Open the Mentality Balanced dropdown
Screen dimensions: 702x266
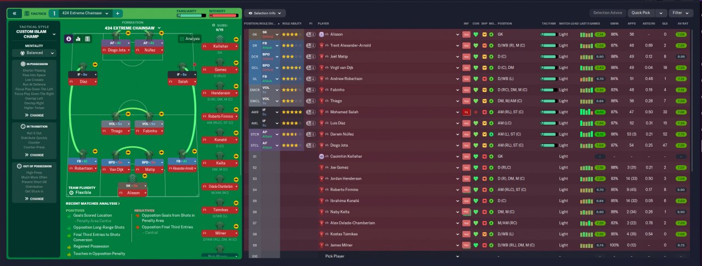coord(35,53)
